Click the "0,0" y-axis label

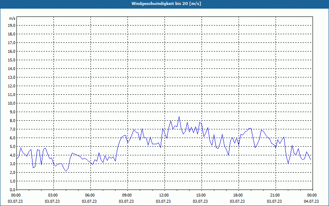[13, 190]
